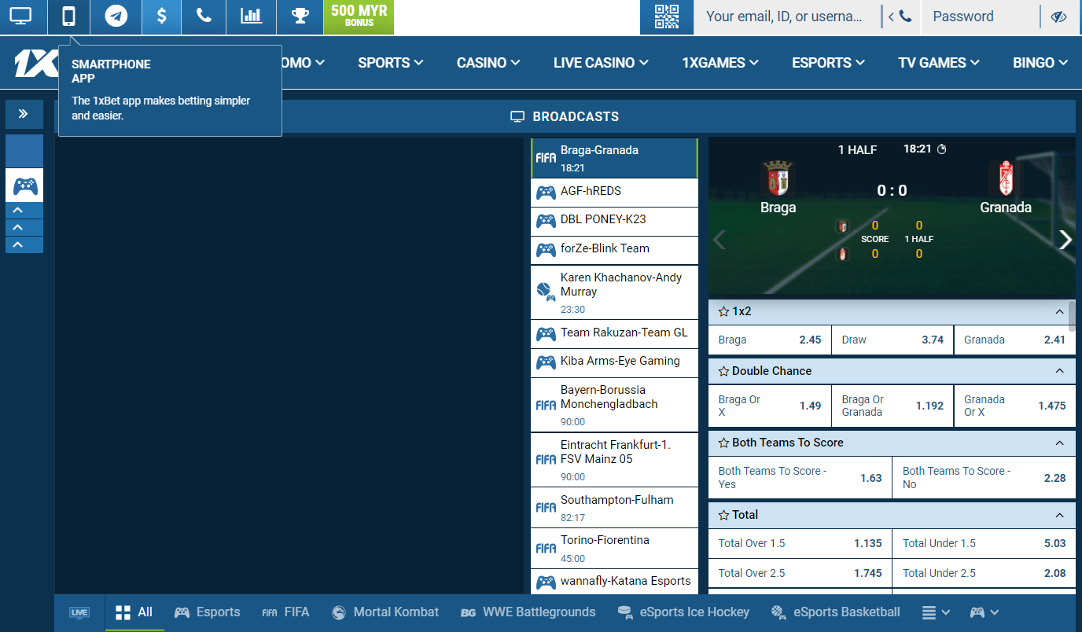
Task: Click the LIVE icon in bottom bar
Action: (79, 612)
